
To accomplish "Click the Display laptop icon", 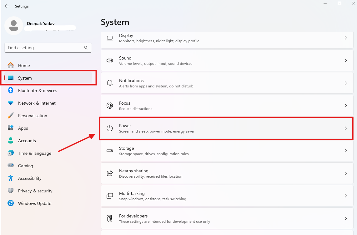I will point(110,38).
